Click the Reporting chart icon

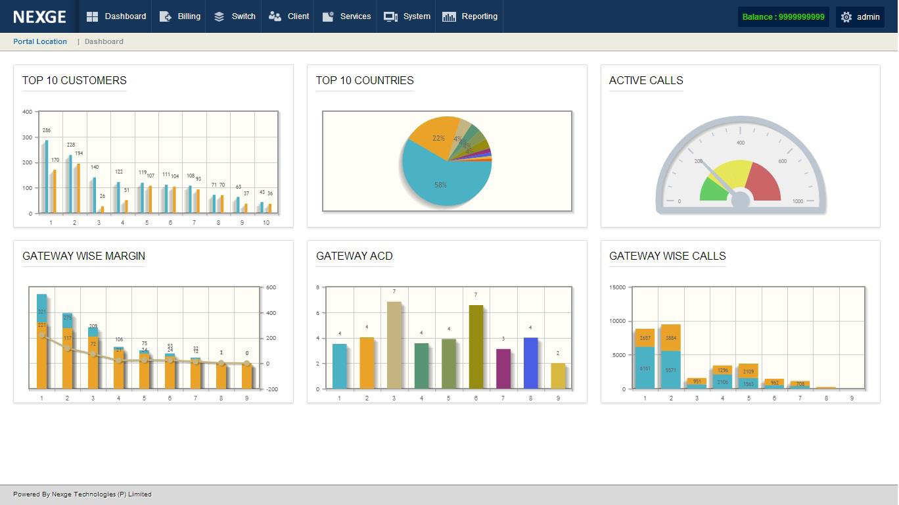tap(449, 16)
